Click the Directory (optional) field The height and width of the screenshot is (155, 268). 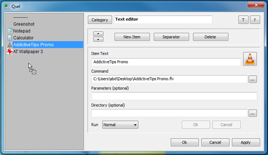coord(169,113)
